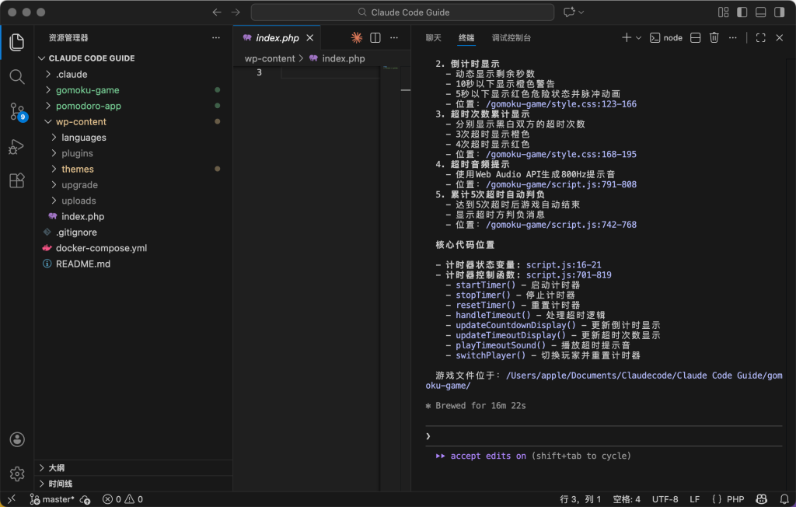This screenshot has height=507, width=796.
Task: Click the Claude Code Guide search box
Action: click(x=403, y=12)
